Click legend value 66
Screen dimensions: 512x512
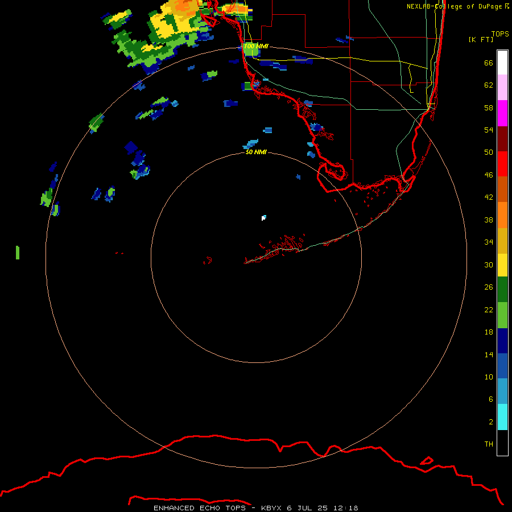[x=489, y=63]
